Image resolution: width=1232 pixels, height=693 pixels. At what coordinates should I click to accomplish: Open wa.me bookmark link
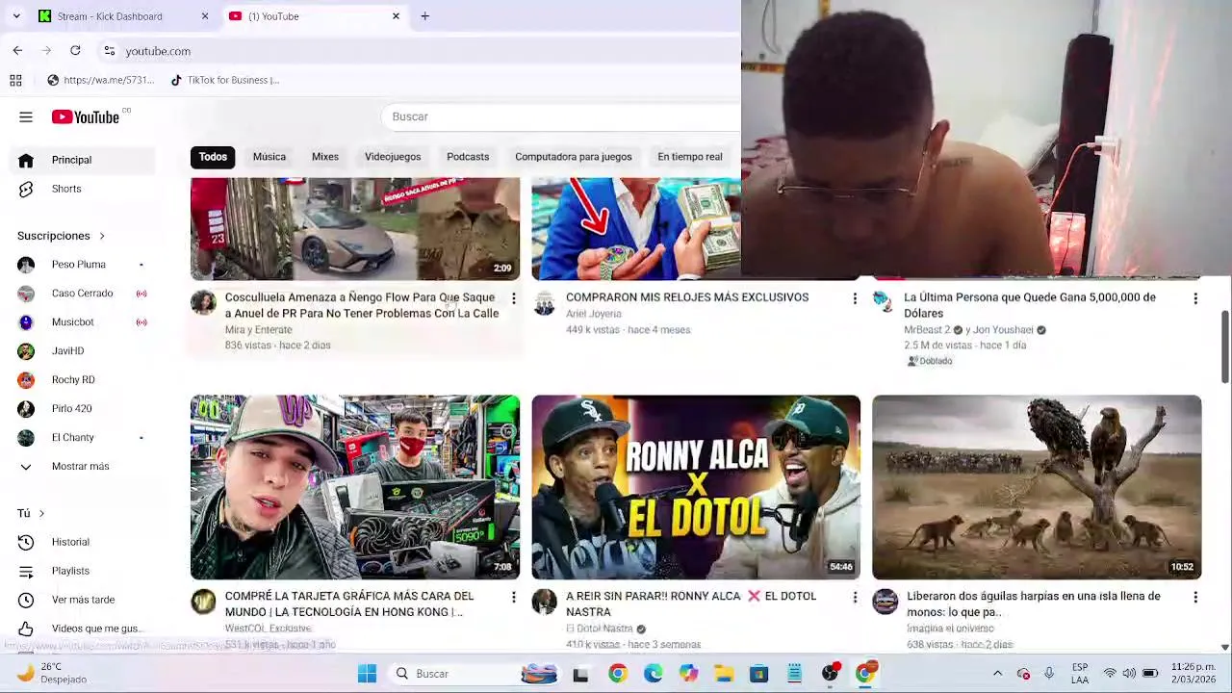click(100, 80)
